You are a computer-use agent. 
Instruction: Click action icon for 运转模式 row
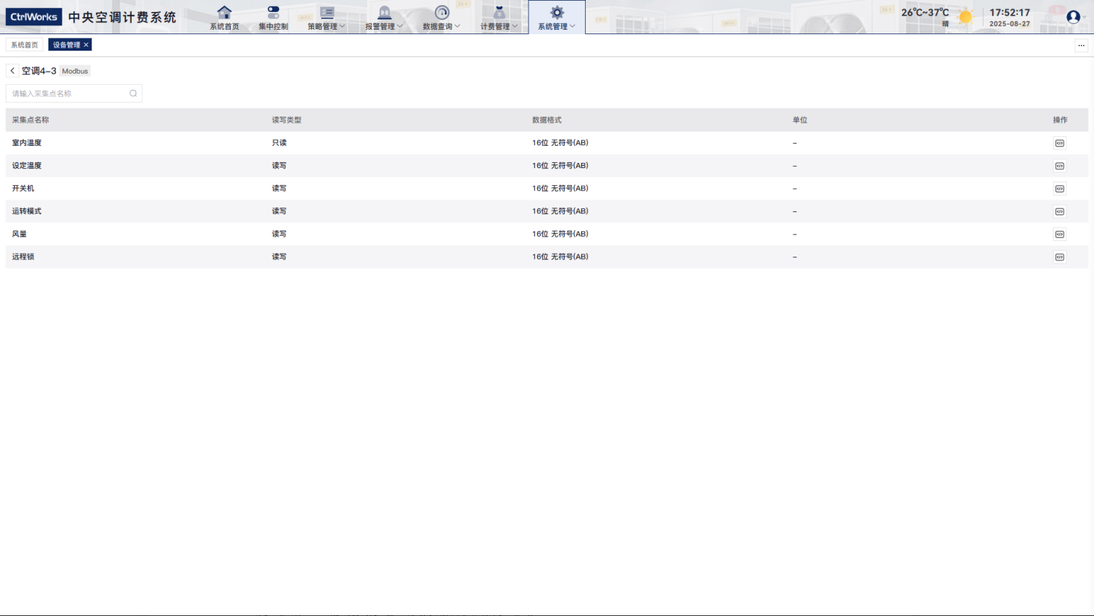click(1059, 211)
